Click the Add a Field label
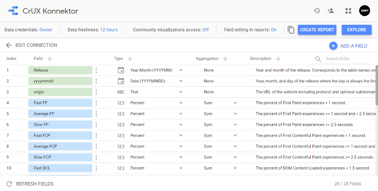This screenshot has width=378, height=191. [x=354, y=46]
